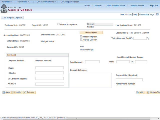Enable the Reset Complete checkbox
Viewport: 160px width, 120px height.
[81, 36]
